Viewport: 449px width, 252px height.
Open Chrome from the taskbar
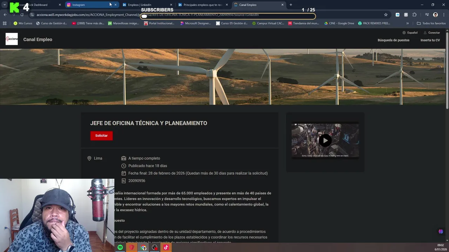[143, 247]
